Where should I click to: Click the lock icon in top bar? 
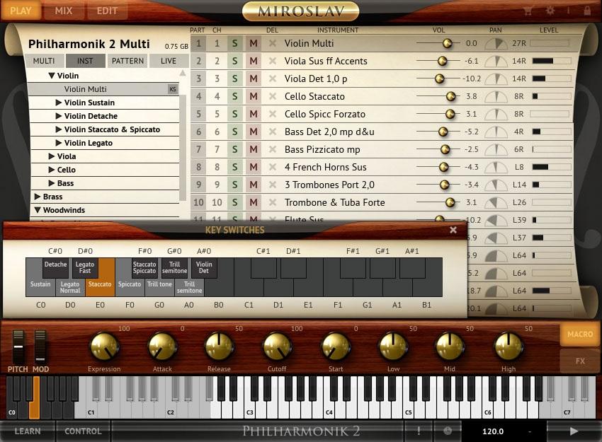pyautogui.click(x=586, y=11)
